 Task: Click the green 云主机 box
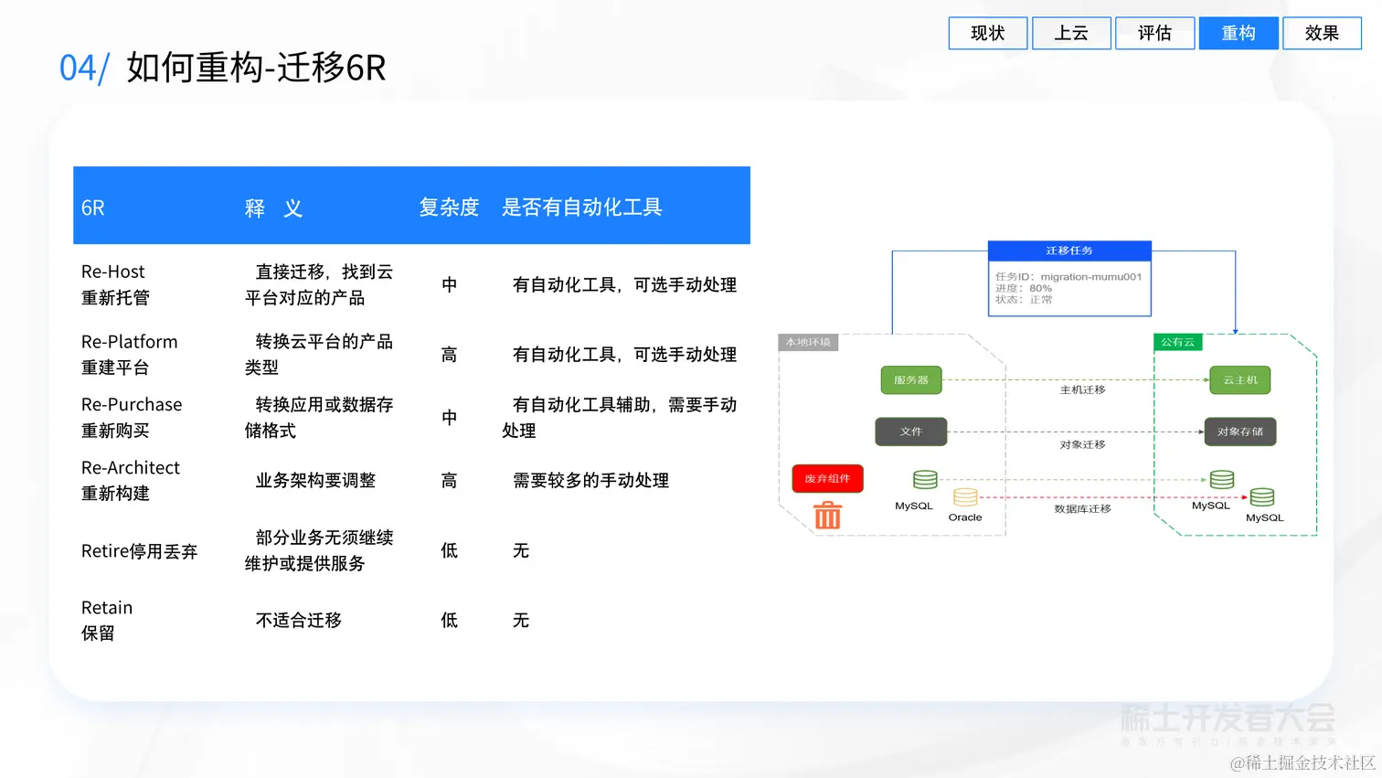pyautogui.click(x=1240, y=379)
